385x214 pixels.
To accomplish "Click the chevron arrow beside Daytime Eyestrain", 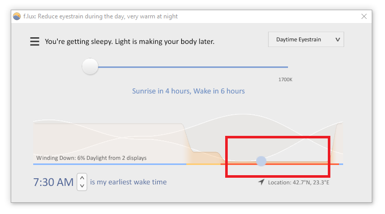I will 338,39.
